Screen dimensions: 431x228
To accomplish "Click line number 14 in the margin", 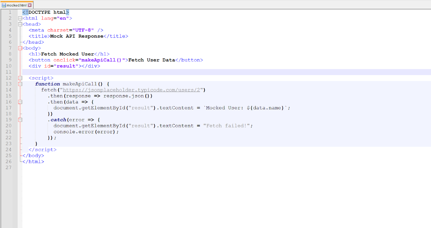I will (8, 90).
